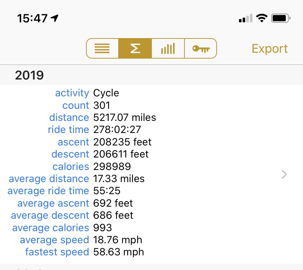This screenshot has height=270, width=303.
Task: Tap the location arrow in status bar
Action: 55,18
